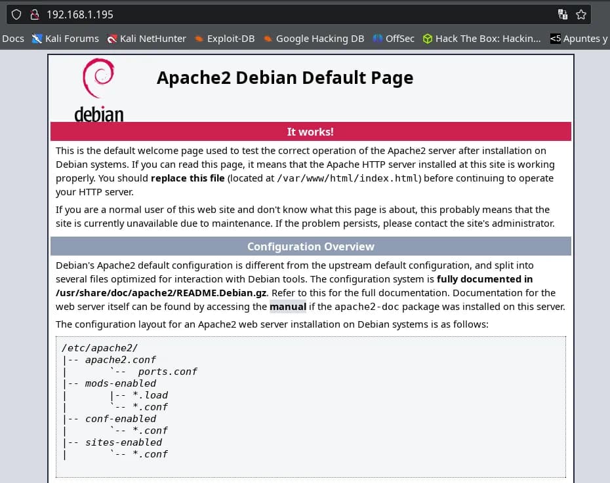The width and height of the screenshot is (610, 483).
Task: Click mods-enabled in the config tree
Action: [121, 383]
